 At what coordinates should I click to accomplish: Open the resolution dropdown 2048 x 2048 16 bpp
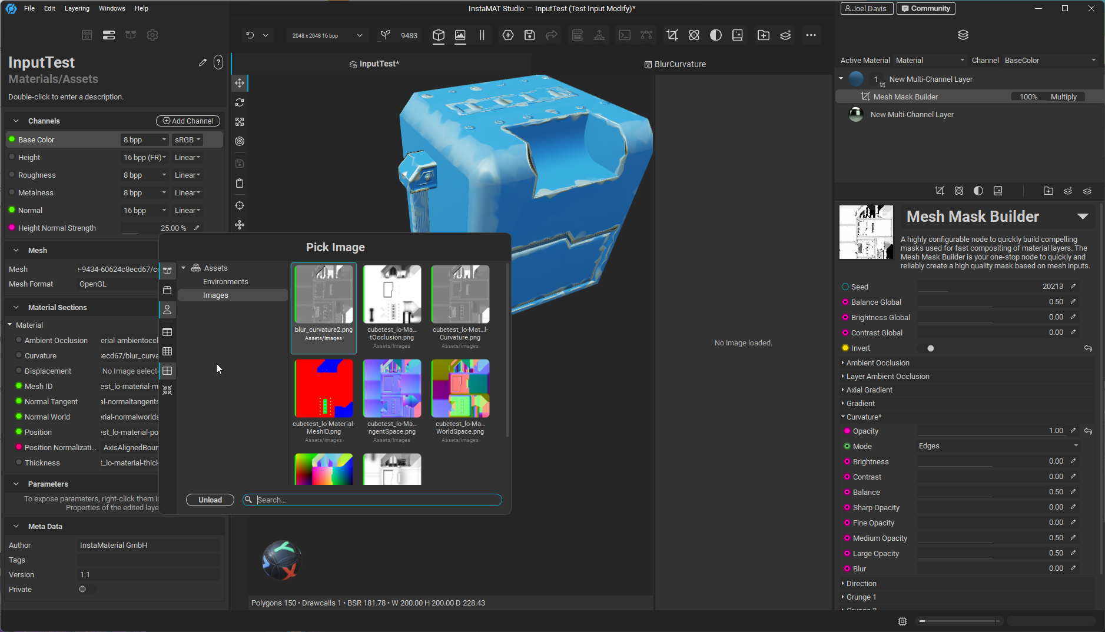(x=327, y=35)
